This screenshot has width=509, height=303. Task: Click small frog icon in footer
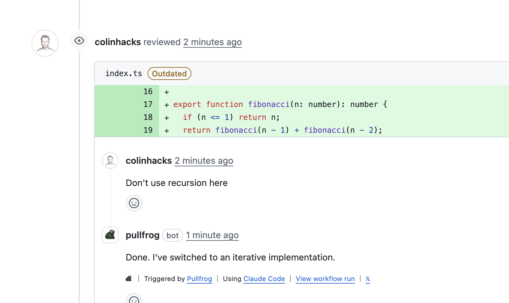point(129,279)
